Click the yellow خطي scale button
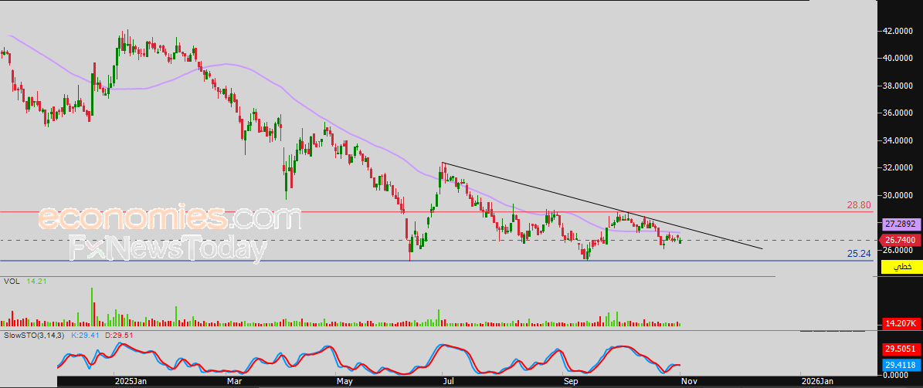The width and height of the screenshot is (923, 388). pyautogui.click(x=901, y=267)
